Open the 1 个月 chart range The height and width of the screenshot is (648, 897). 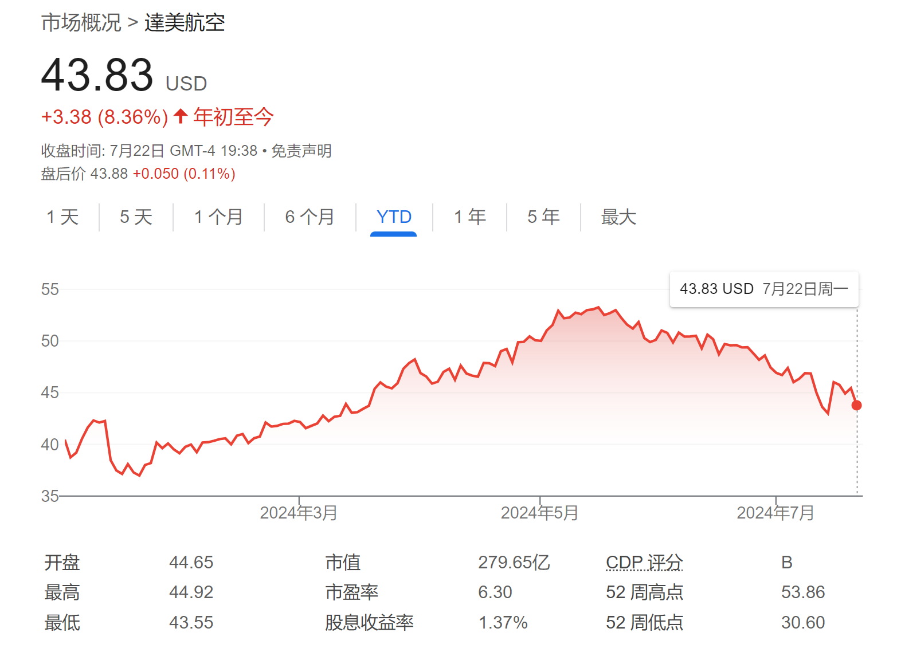[x=218, y=217]
